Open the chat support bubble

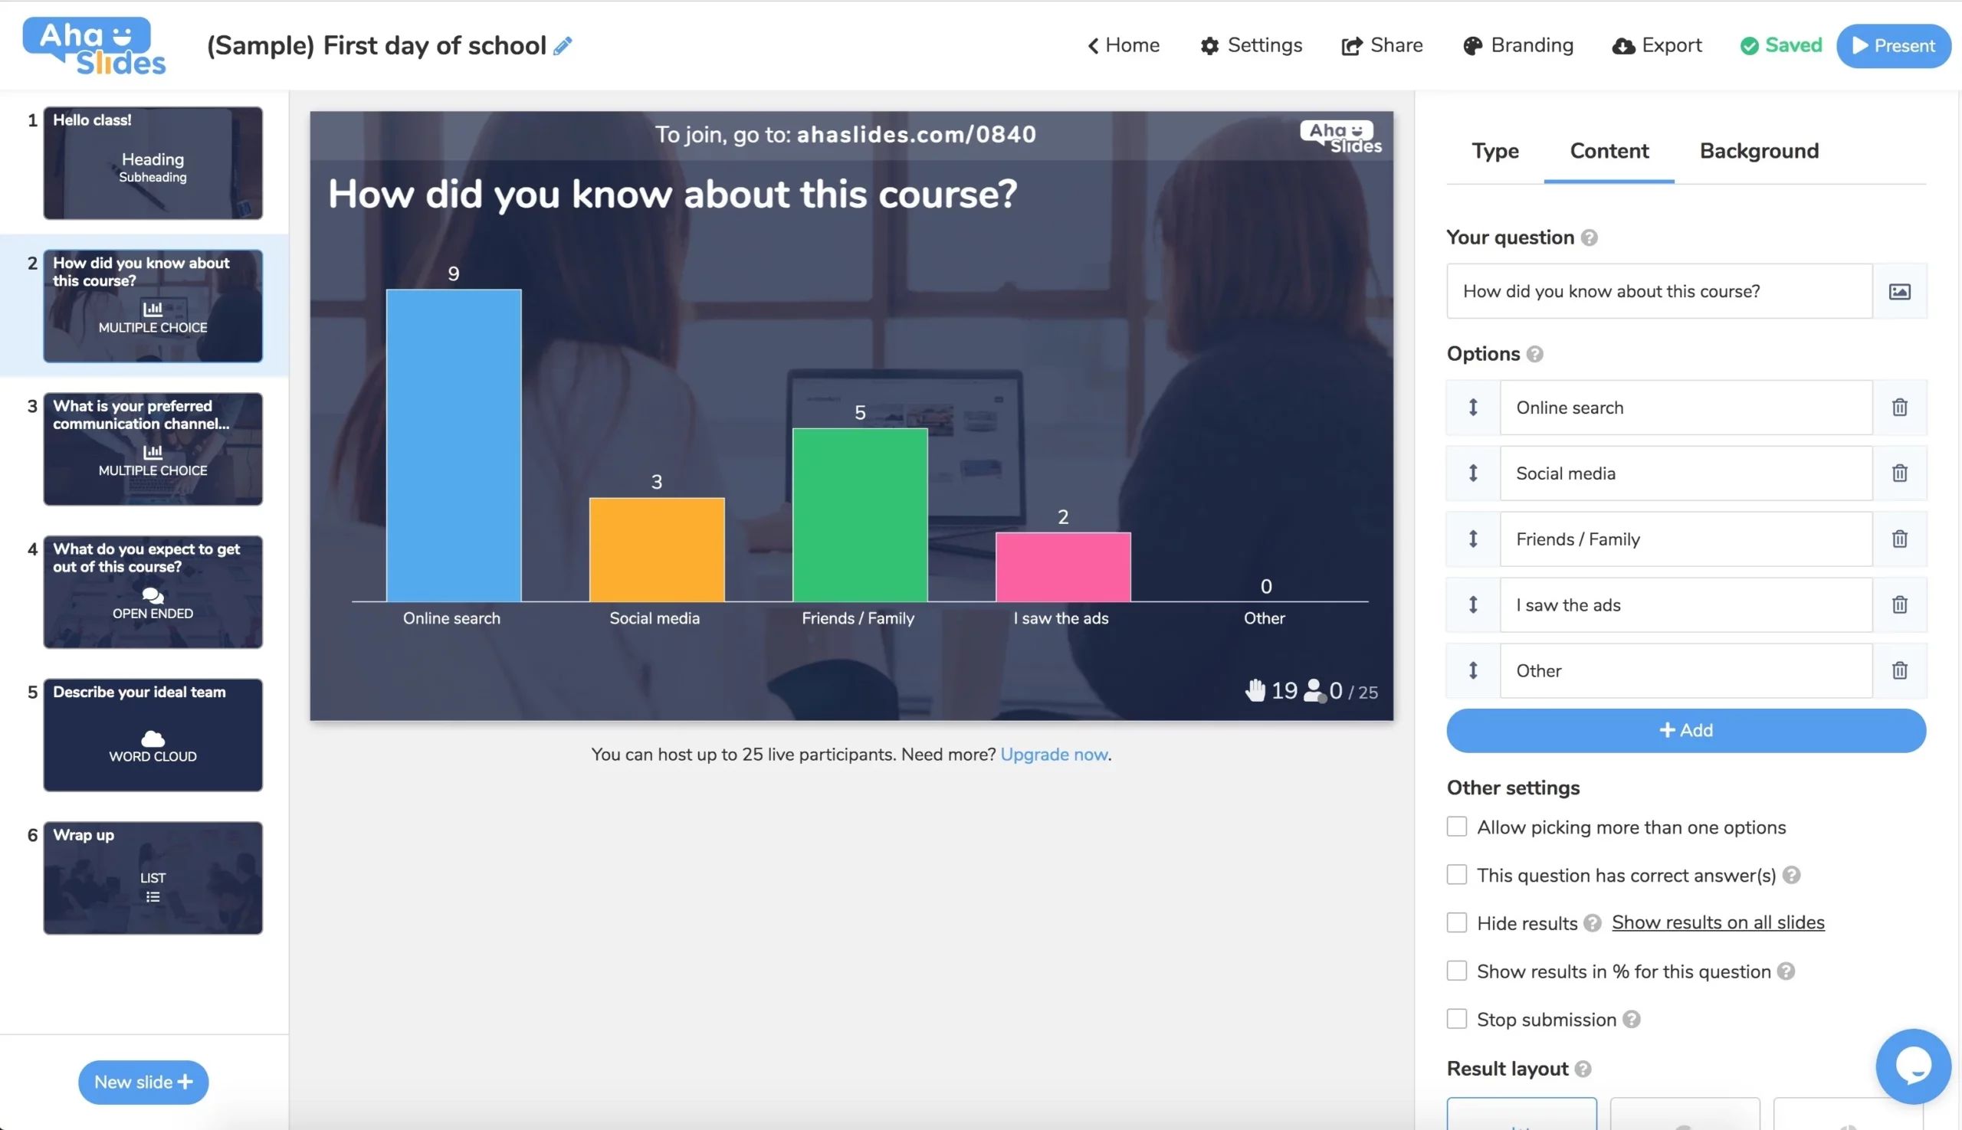pos(1912,1066)
